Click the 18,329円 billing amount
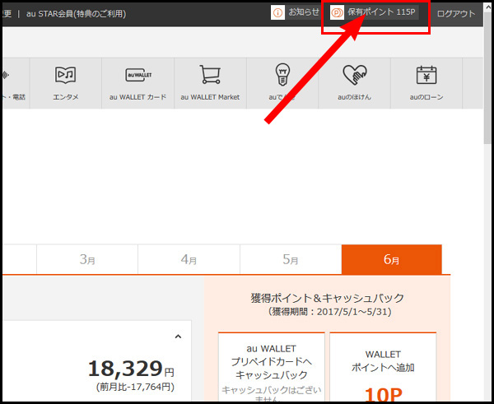Image resolution: width=494 pixels, height=404 pixels. coord(131,369)
